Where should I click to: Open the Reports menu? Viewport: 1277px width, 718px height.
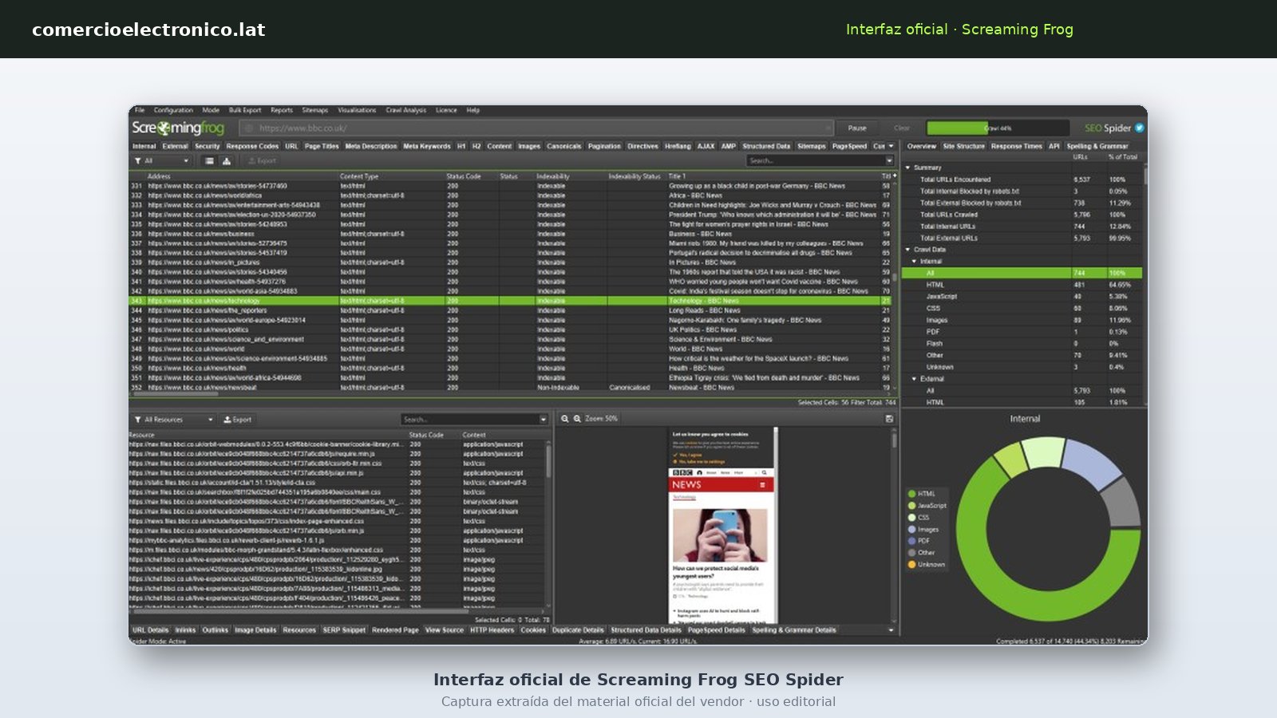[x=282, y=111]
